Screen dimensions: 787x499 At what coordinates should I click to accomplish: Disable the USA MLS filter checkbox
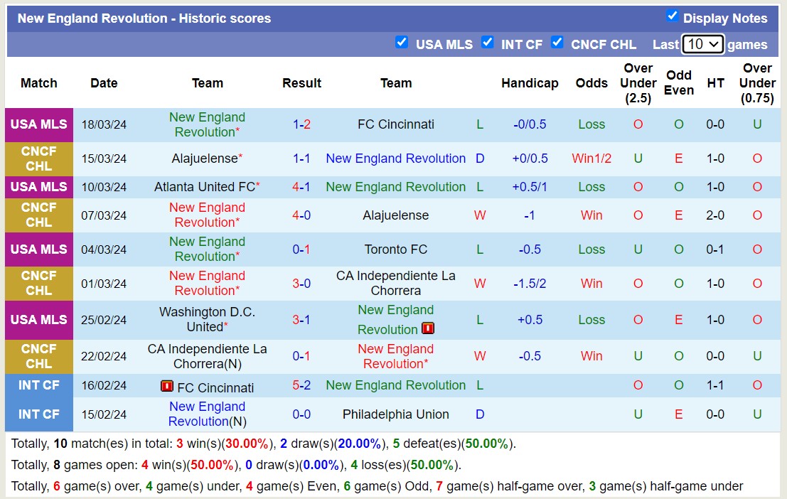[x=402, y=43]
